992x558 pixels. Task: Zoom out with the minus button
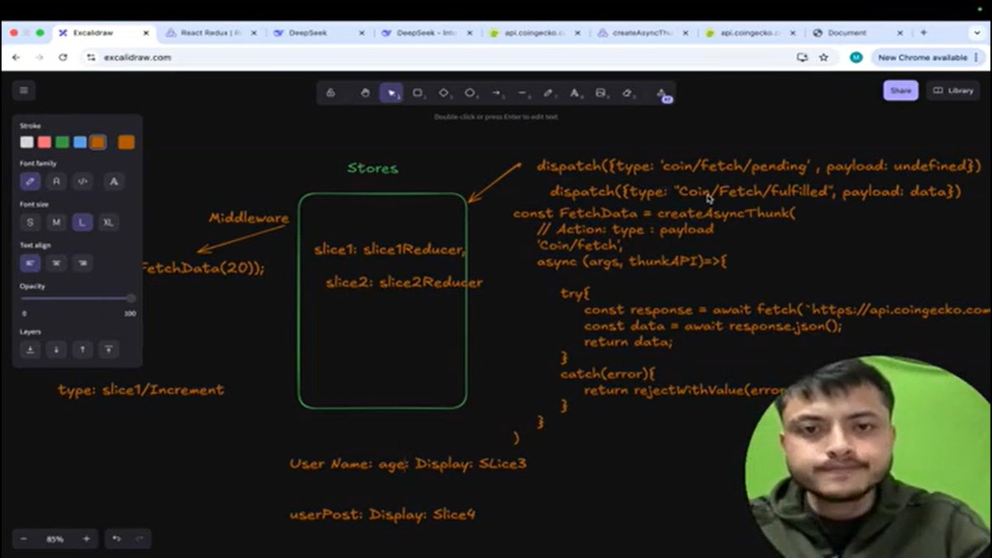click(24, 539)
